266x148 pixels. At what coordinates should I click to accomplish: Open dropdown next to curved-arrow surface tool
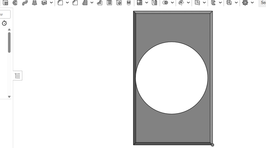tap(188, 3)
